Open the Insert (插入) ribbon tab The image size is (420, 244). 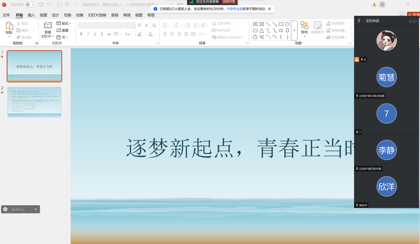pos(31,15)
